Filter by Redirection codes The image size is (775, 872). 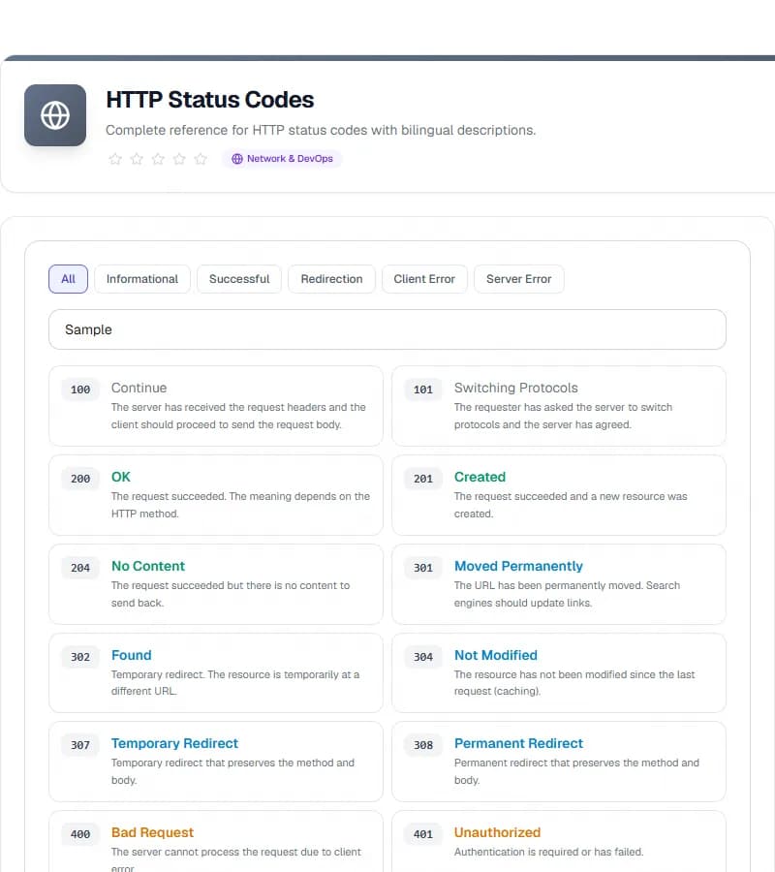point(331,279)
